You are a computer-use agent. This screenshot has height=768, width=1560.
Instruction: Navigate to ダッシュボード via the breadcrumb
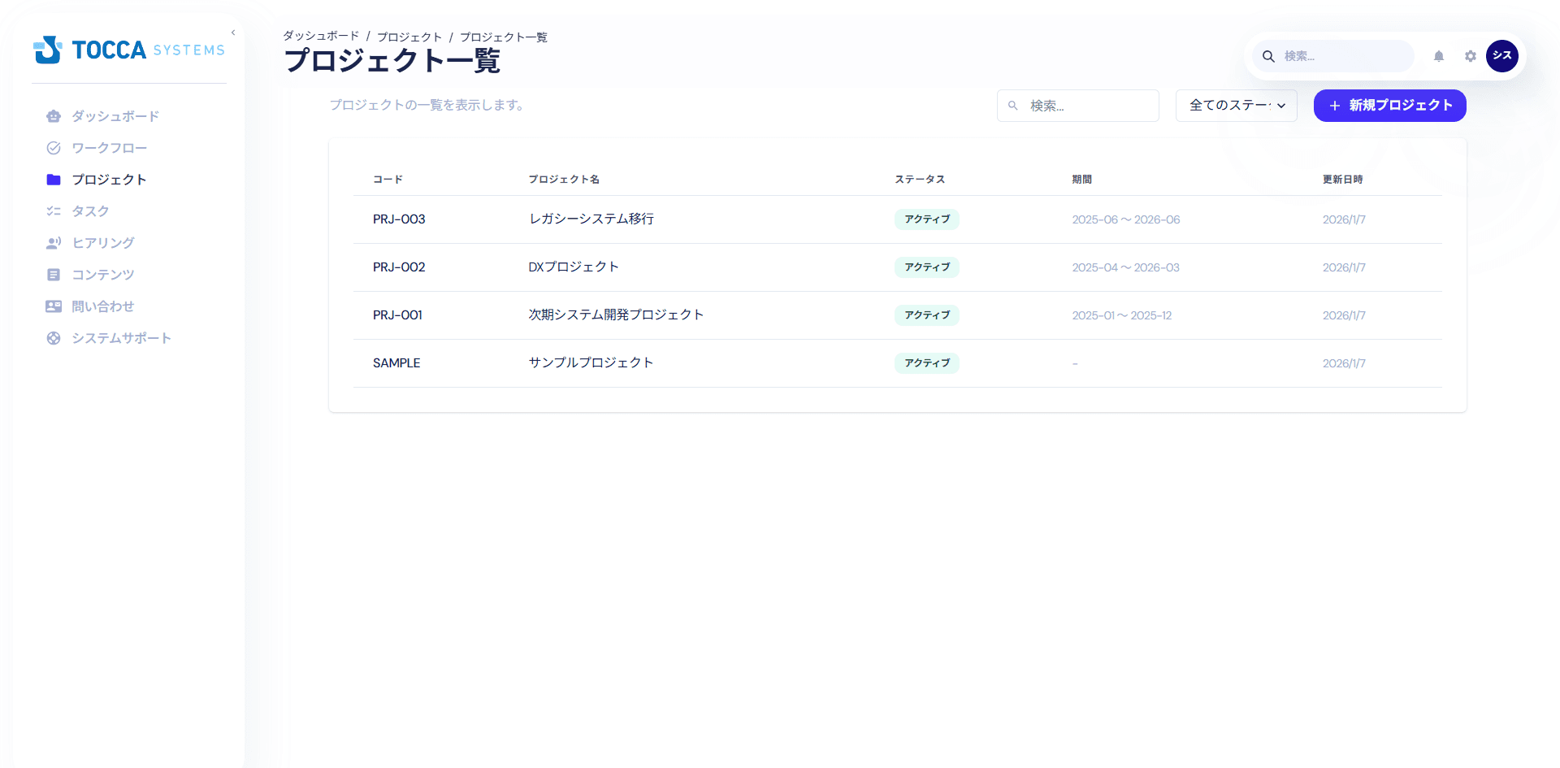click(x=320, y=37)
